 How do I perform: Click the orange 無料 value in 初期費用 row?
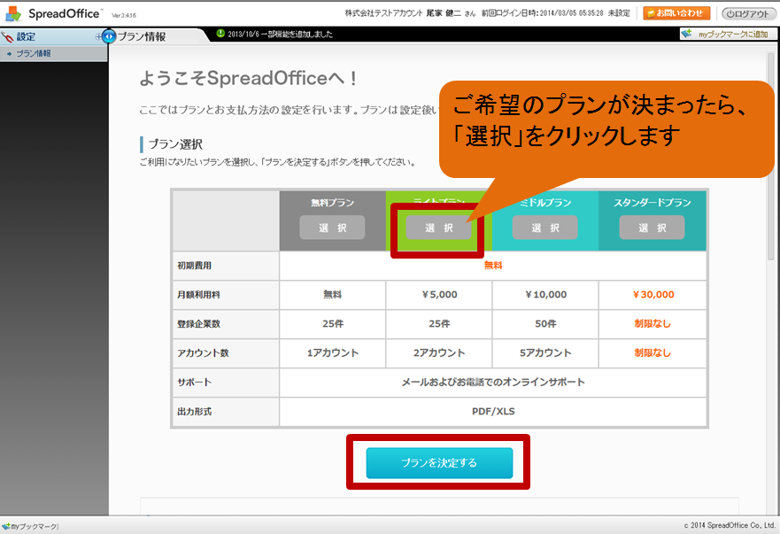pyautogui.click(x=493, y=266)
